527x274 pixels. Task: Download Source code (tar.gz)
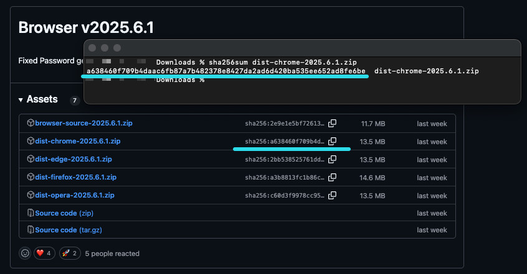68,230
